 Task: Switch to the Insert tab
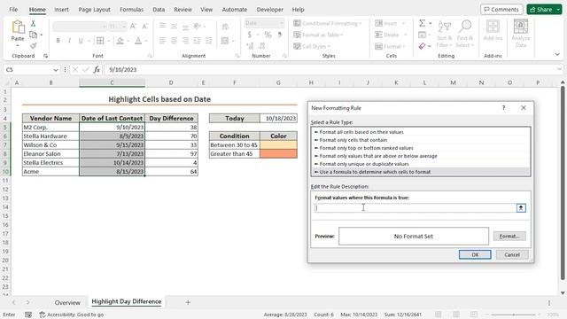[x=61, y=10]
